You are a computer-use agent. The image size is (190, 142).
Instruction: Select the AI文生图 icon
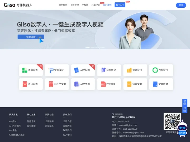click(77, 84)
